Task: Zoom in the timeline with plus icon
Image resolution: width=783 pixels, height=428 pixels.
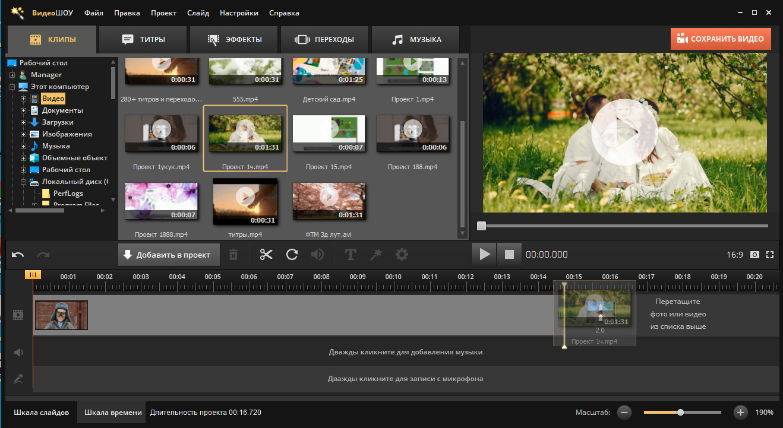Action: [x=740, y=412]
